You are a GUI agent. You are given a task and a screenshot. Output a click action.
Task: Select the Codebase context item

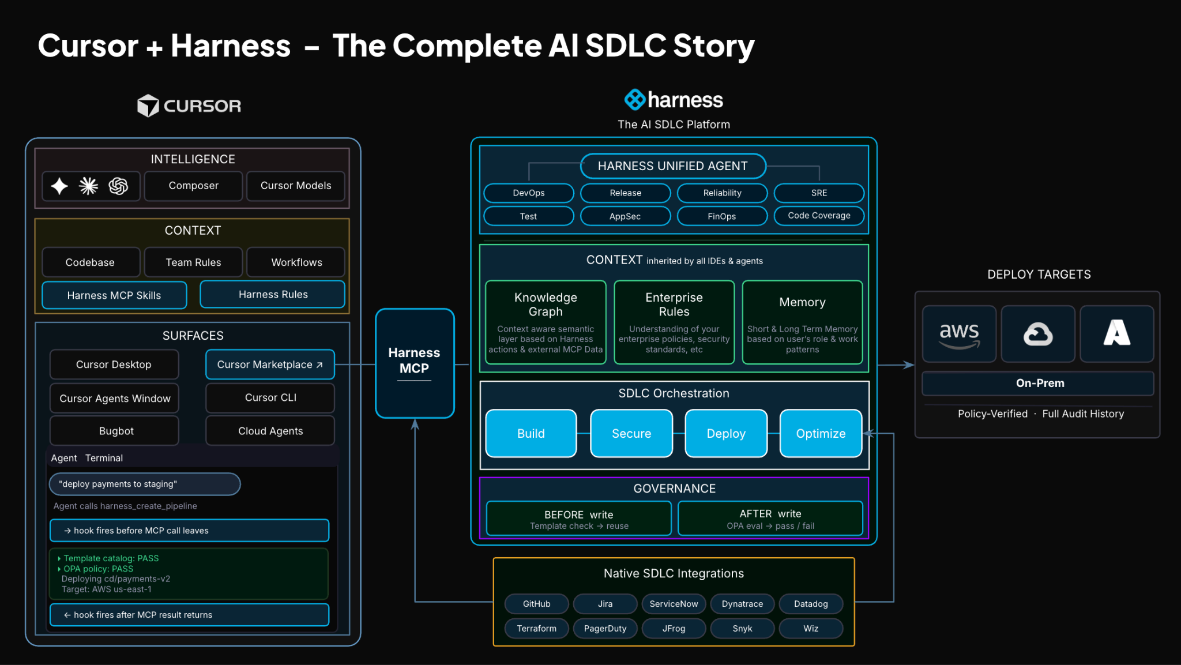(91, 262)
